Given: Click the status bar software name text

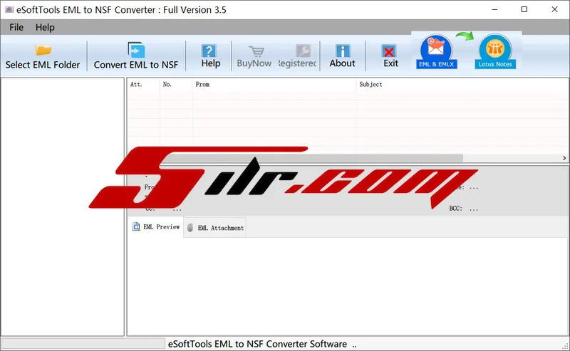Looking at the screenshot, I should coord(257,344).
